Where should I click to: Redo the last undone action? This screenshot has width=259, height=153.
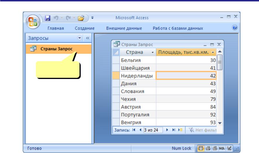click(68, 18)
